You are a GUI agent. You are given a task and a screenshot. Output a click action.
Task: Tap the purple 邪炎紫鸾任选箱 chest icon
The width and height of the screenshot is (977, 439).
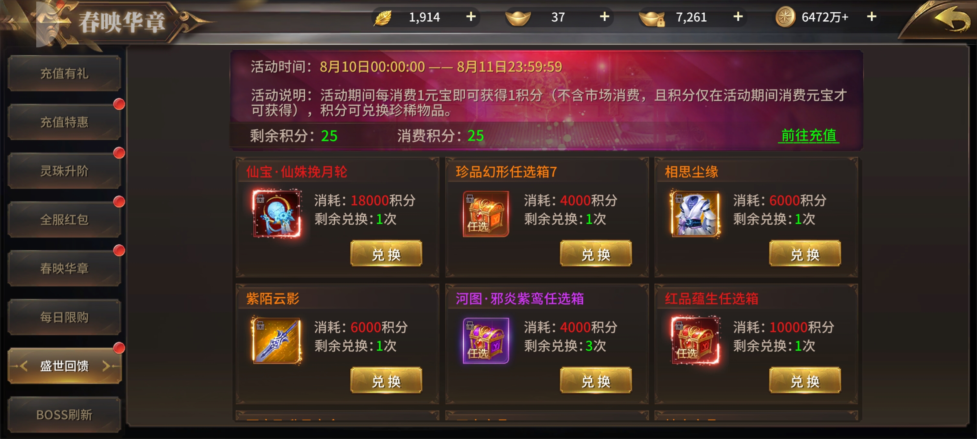pyautogui.click(x=486, y=341)
